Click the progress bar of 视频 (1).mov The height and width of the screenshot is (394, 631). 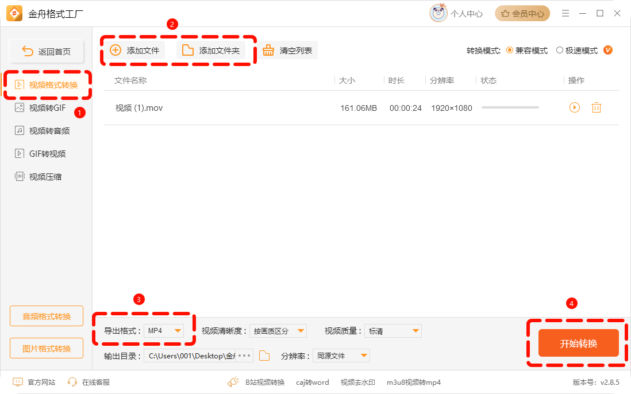pos(510,107)
